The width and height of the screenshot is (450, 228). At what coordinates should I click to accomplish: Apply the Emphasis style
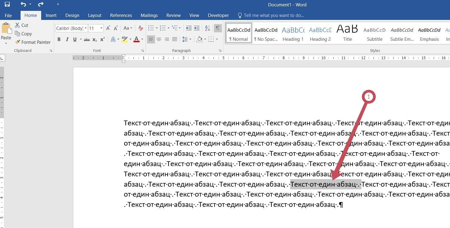coord(429,33)
